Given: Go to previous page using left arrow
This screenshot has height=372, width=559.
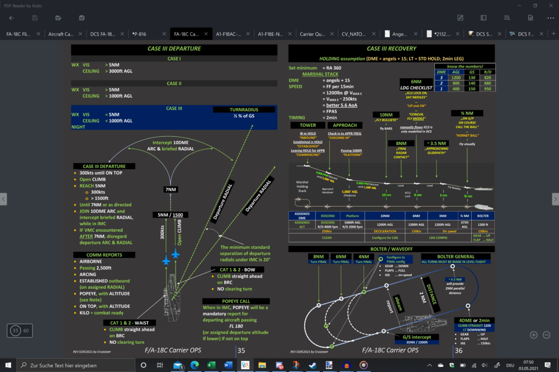Looking at the screenshot, I should click(4, 199).
